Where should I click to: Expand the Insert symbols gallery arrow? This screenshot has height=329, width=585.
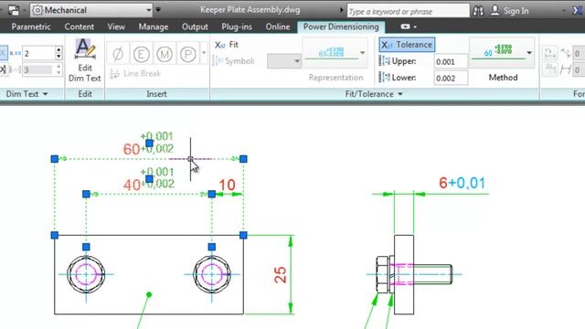[204, 53]
